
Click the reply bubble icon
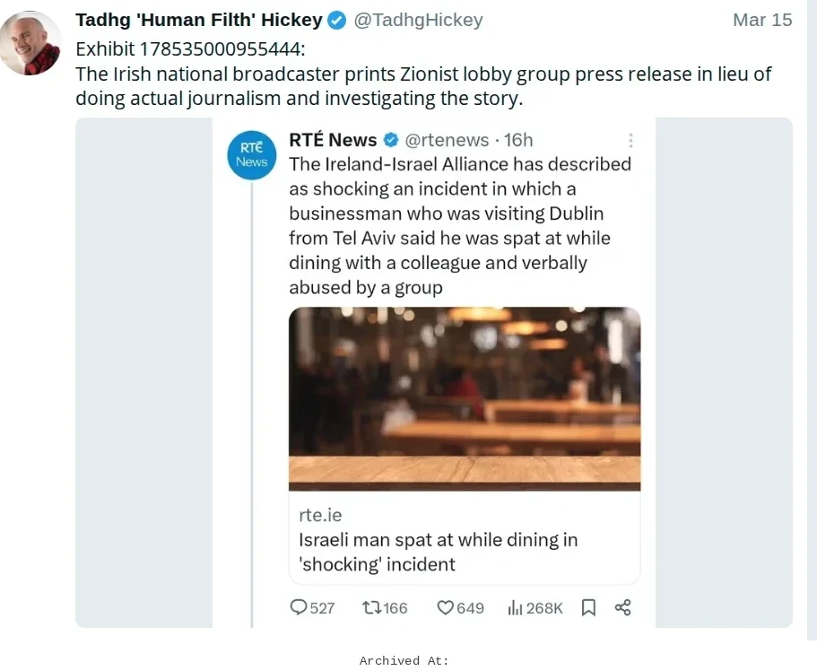[x=297, y=607]
